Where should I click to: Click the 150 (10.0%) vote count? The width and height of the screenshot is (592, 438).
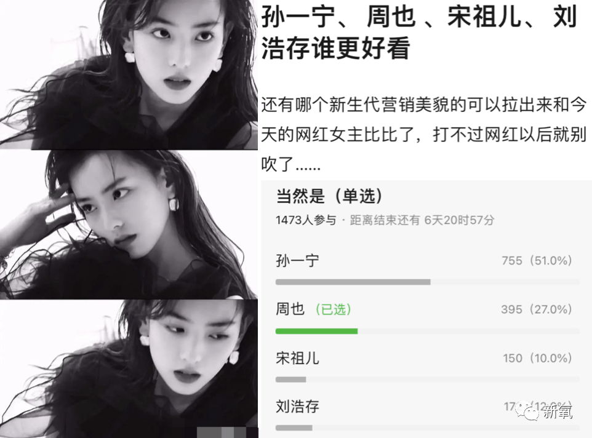[537, 358]
